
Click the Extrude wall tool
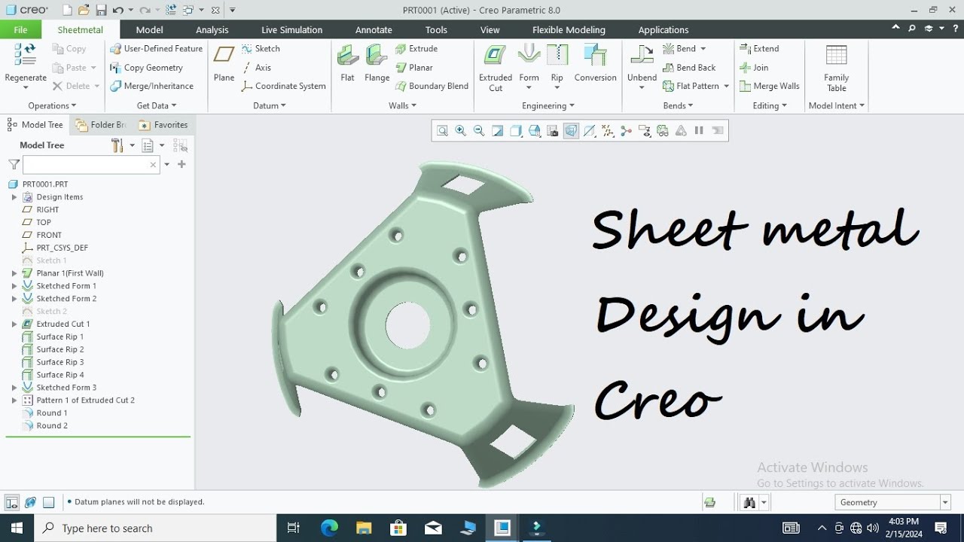point(416,48)
